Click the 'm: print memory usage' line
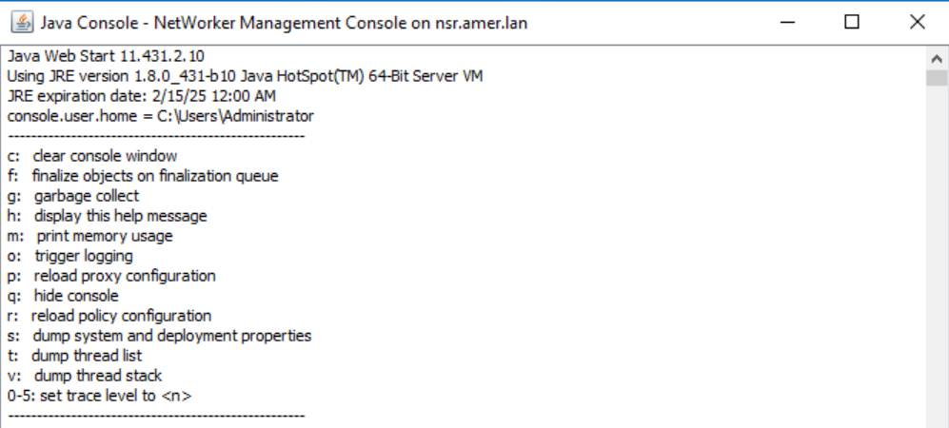The width and height of the screenshot is (949, 428). pos(90,236)
